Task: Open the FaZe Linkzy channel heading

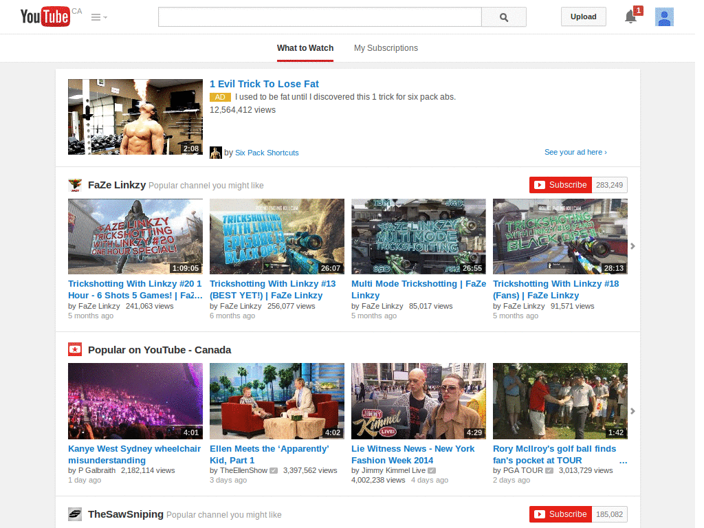Action: (117, 185)
